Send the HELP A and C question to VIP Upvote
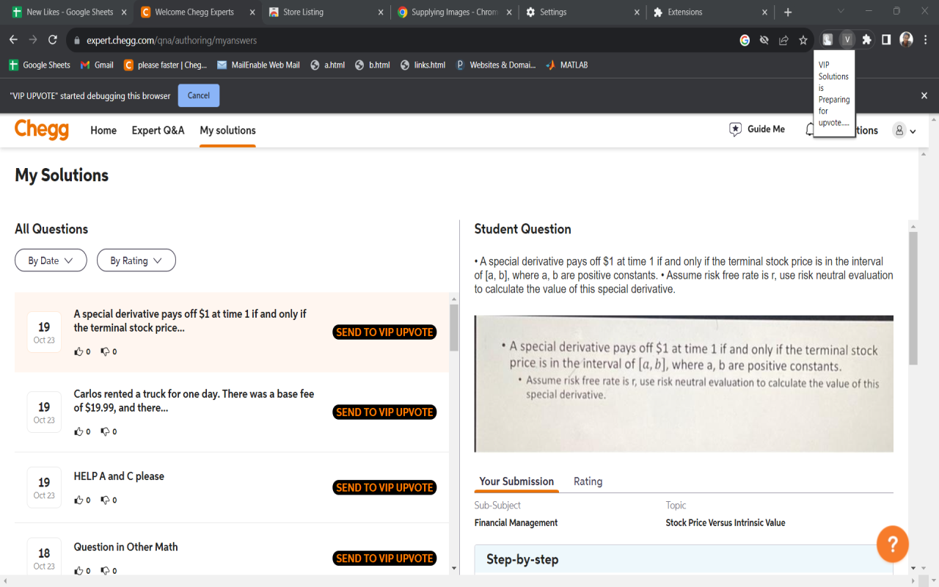The image size is (939, 587). pos(384,487)
